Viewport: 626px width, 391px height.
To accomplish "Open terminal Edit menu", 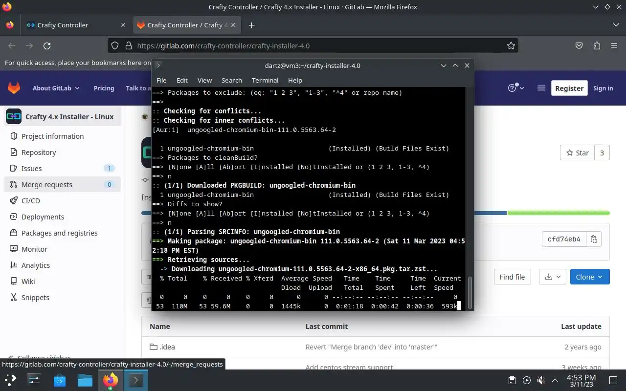I will click(182, 80).
